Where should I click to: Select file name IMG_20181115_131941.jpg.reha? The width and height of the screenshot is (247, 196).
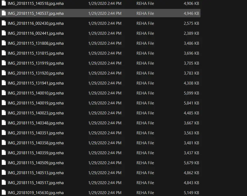point(36,83)
